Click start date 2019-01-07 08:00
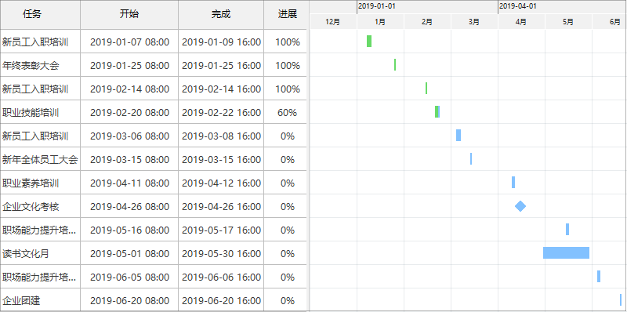 [x=129, y=42]
